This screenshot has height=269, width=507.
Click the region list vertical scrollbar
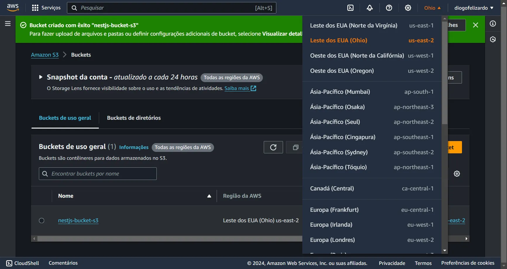[445, 72]
